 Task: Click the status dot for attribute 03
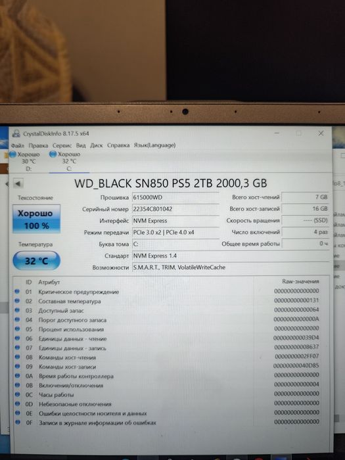coord(17,310)
